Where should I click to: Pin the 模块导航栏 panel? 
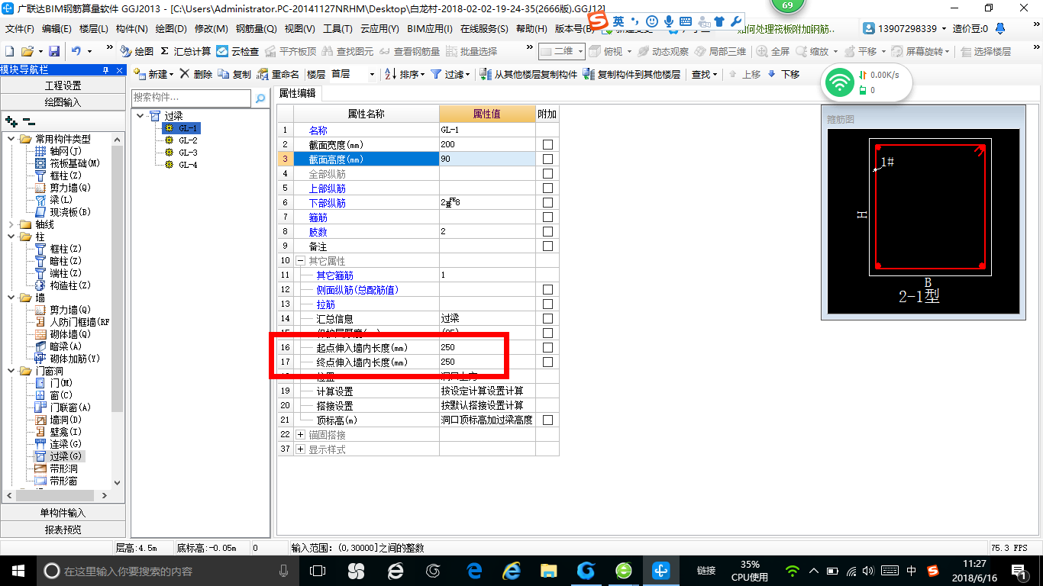[x=106, y=70]
